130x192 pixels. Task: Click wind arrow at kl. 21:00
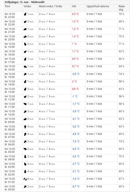pyautogui.click(x=25, y=29)
